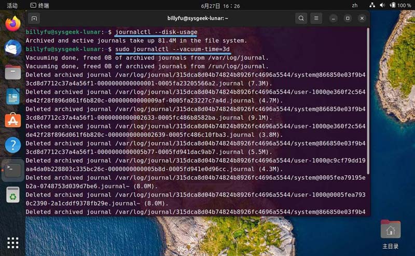The image size is (415, 256).
Task: Click the journal entry sized (7.3M)
Action: 196,79
